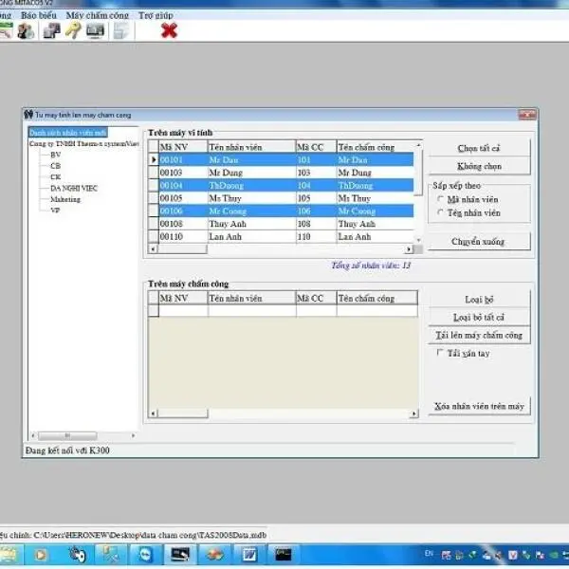Click the document report toolbar icon

coord(120,30)
